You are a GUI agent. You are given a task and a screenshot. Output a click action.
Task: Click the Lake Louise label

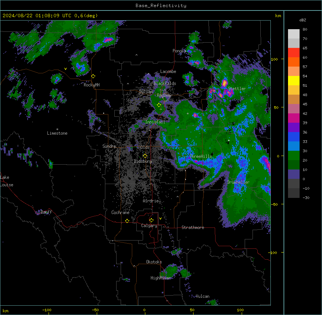(7, 181)
